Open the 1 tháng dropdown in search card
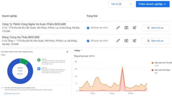172x96 pixels. (x=4, y=55)
